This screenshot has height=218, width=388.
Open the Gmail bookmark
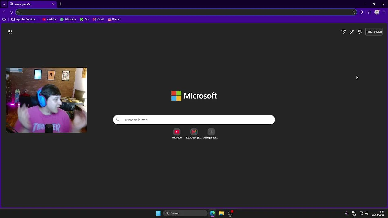98,19
